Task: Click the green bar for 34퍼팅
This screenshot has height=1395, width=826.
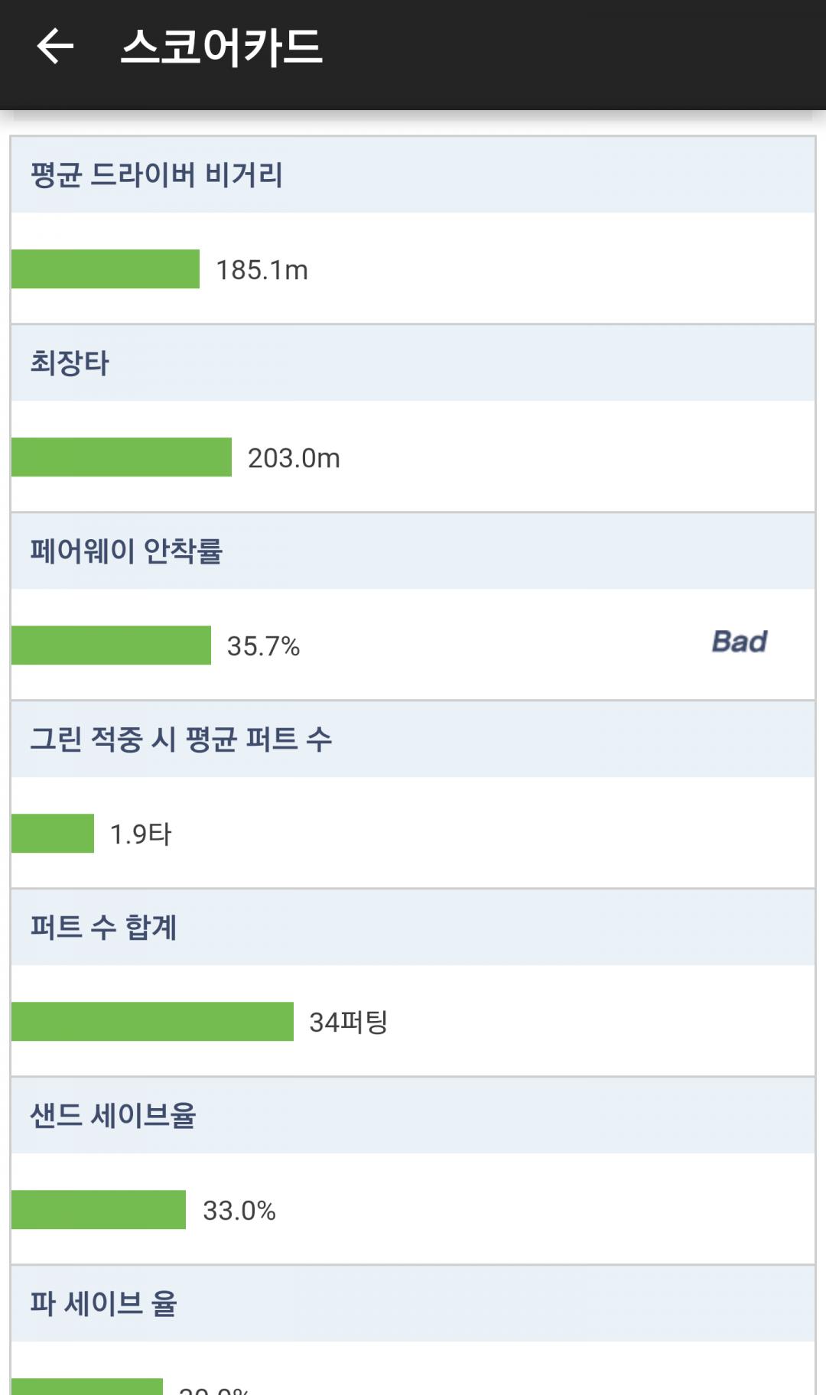Action: [152, 1022]
